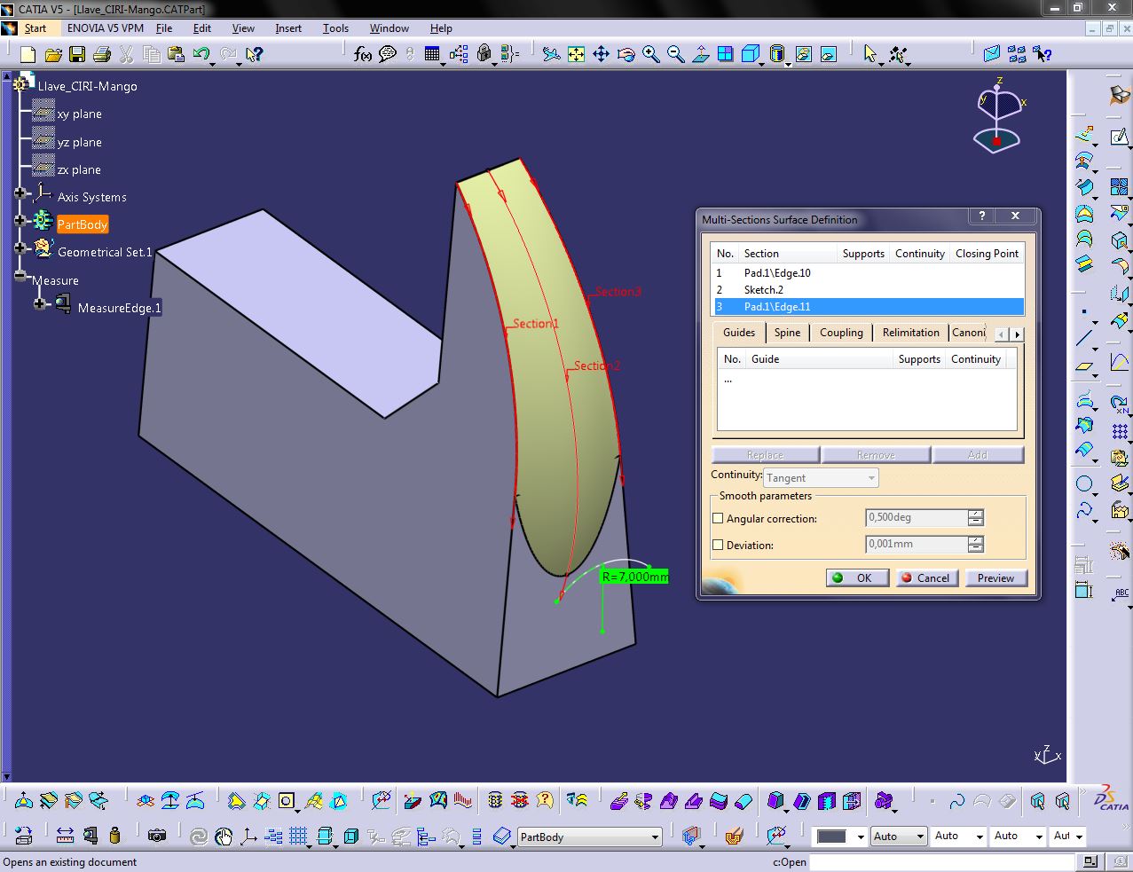Expand the Axis Systems tree node
Screen dimensions: 1133x872
click(20, 193)
